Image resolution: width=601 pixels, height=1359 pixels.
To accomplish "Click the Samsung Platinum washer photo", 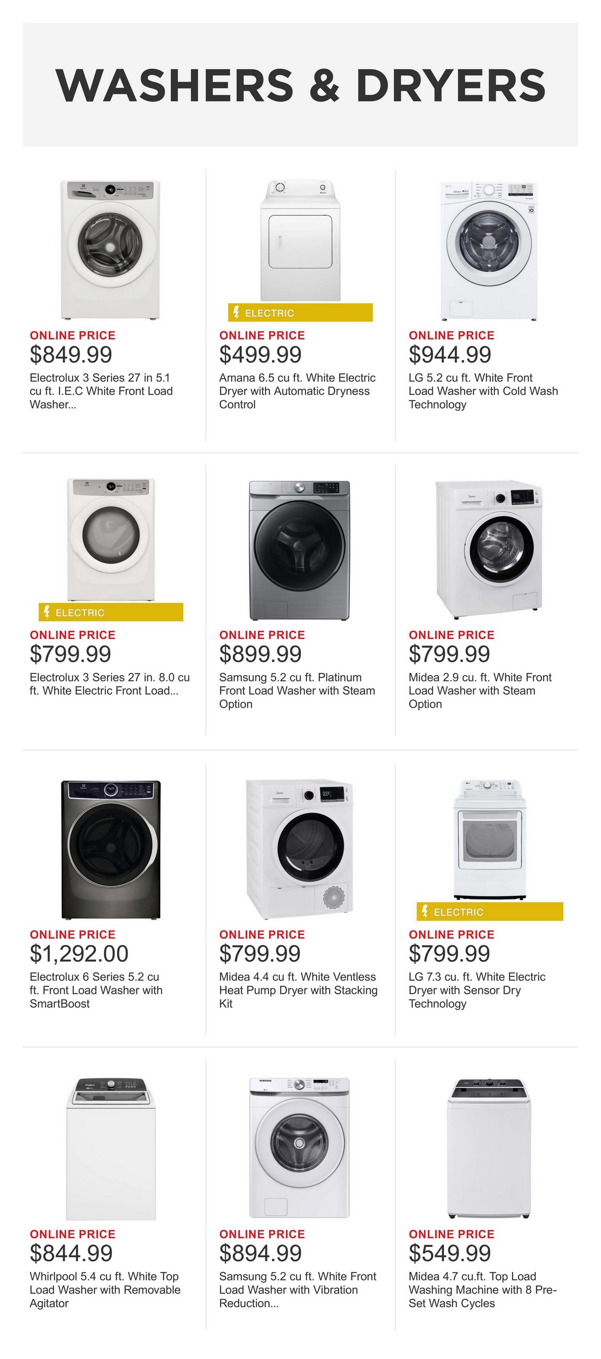I will [299, 550].
